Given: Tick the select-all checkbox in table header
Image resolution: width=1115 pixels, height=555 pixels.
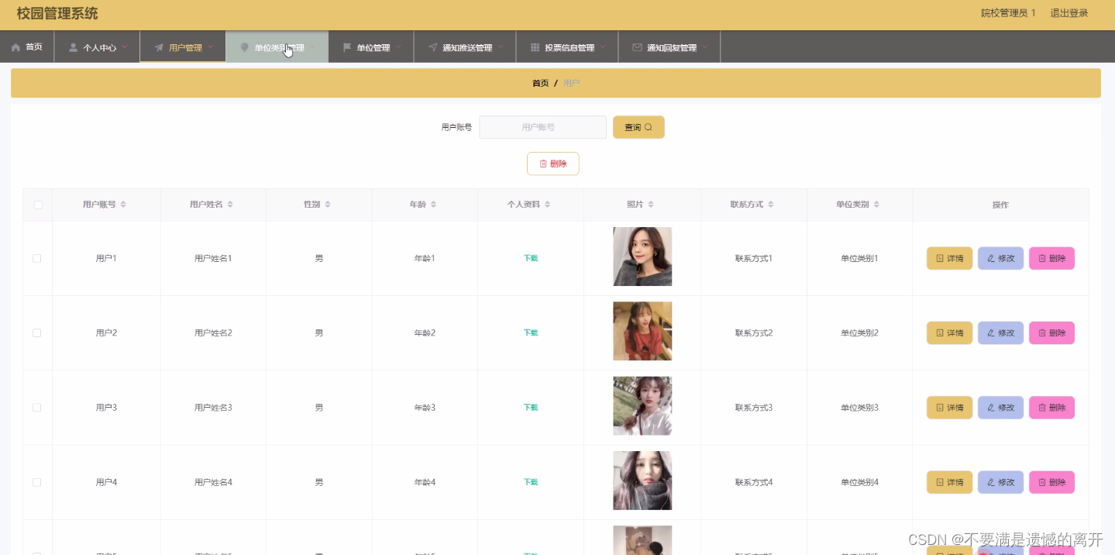Looking at the screenshot, I should 37,205.
